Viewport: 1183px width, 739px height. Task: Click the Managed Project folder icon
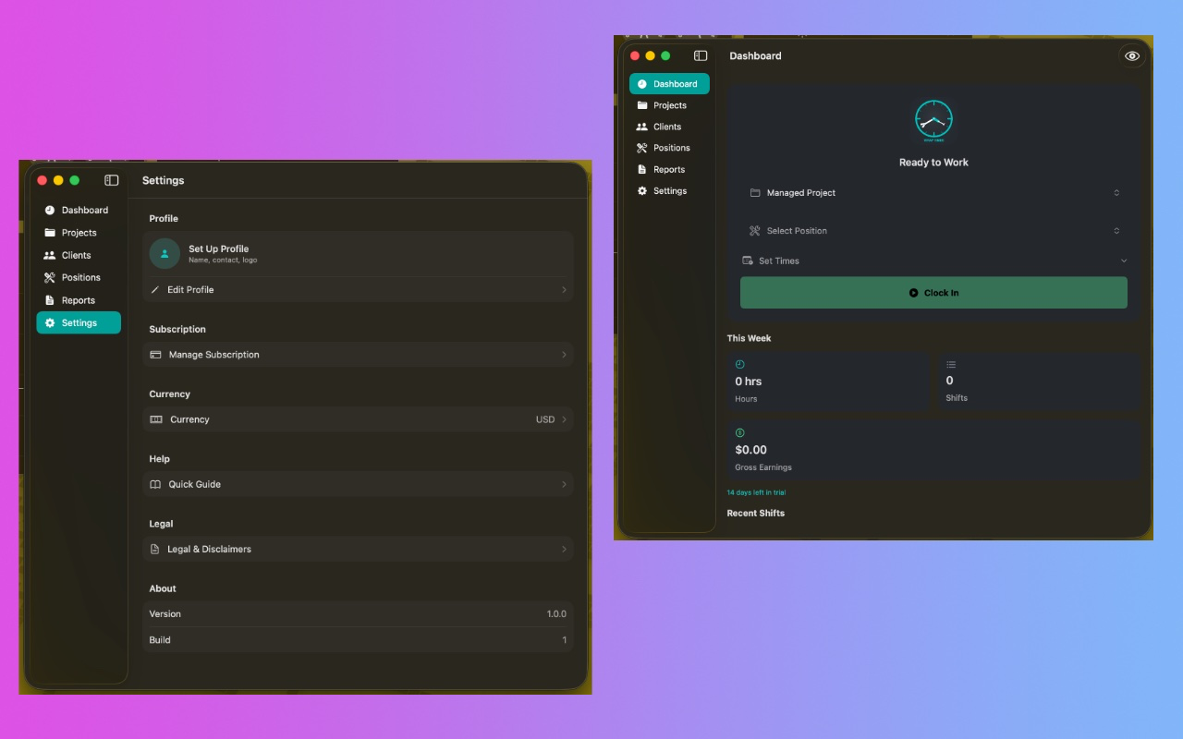[754, 193]
